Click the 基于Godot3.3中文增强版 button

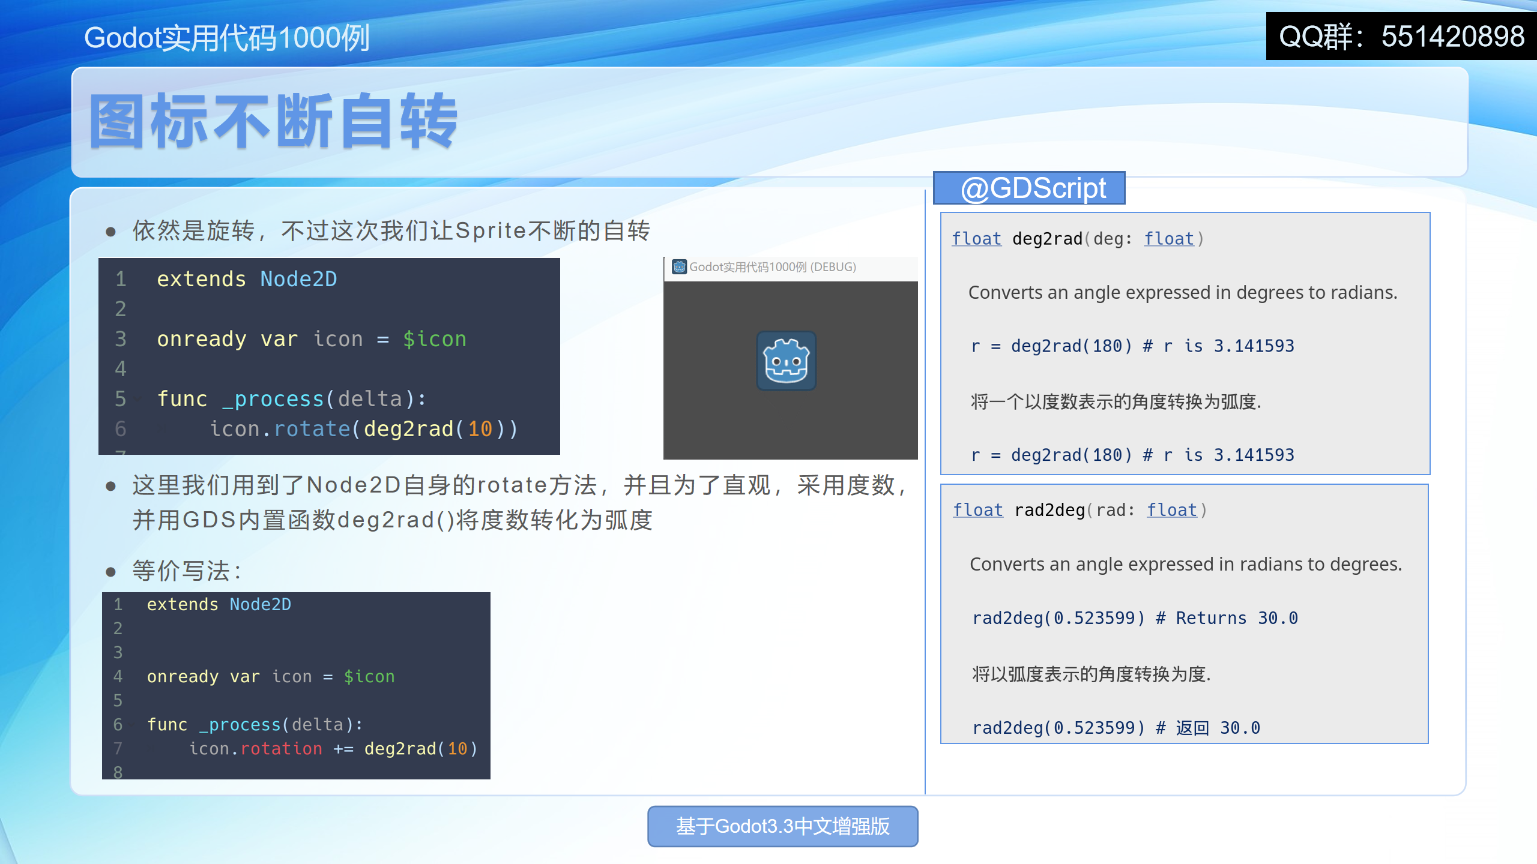pos(782,826)
